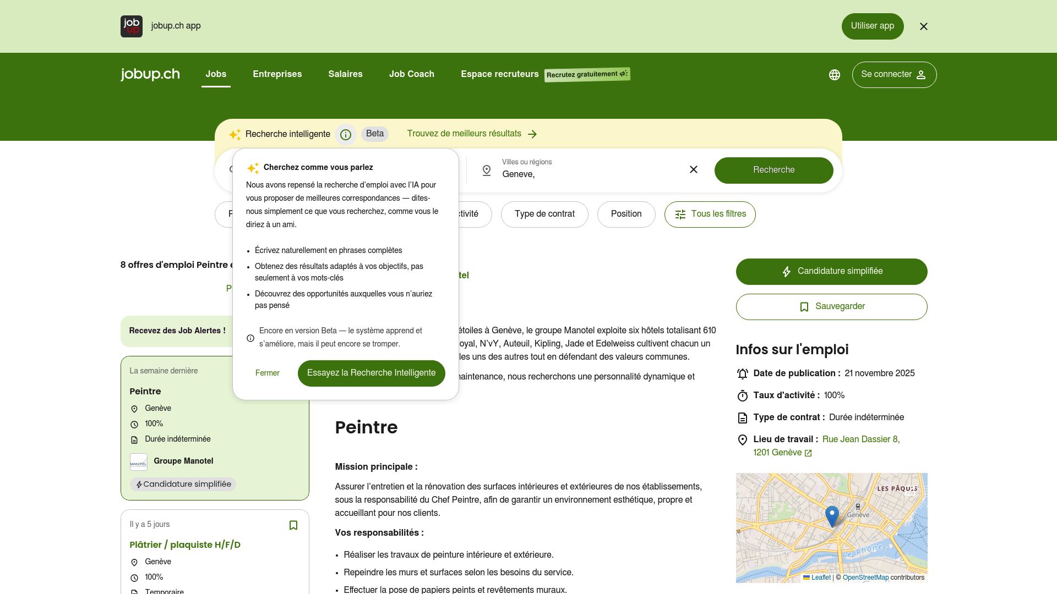Switch to the Salaires tab
This screenshot has width=1057, height=594.
pyautogui.click(x=345, y=74)
